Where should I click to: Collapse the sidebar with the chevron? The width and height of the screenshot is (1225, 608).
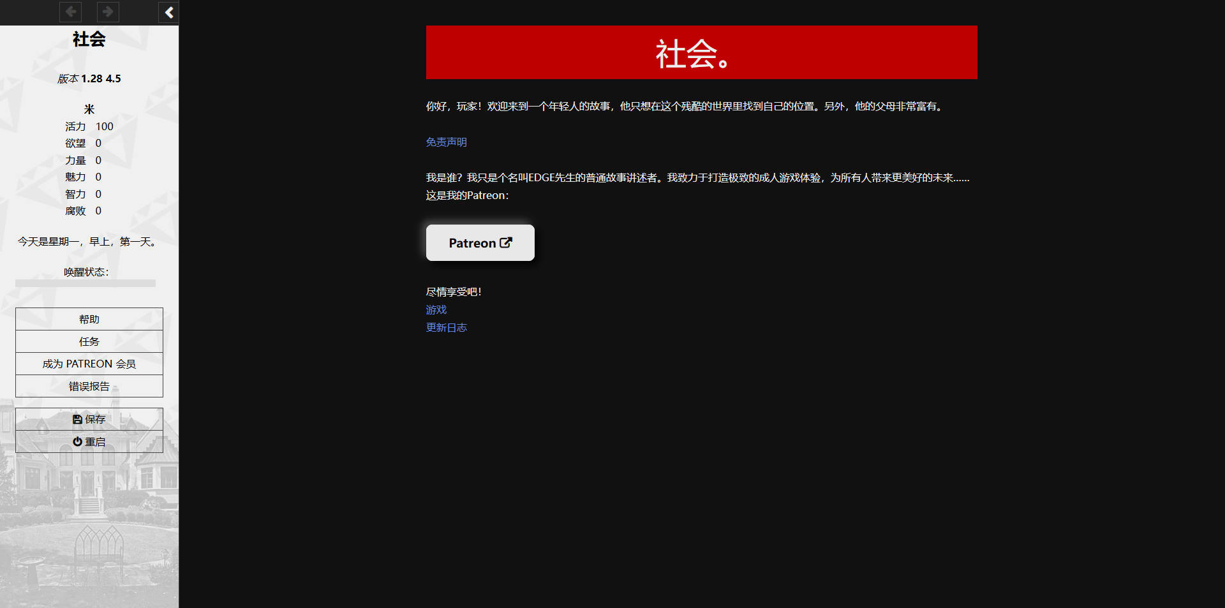coord(168,12)
